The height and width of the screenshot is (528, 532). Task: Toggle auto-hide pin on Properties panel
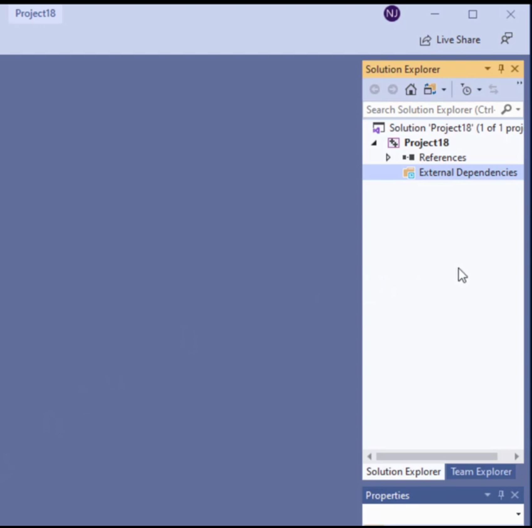[x=501, y=495]
